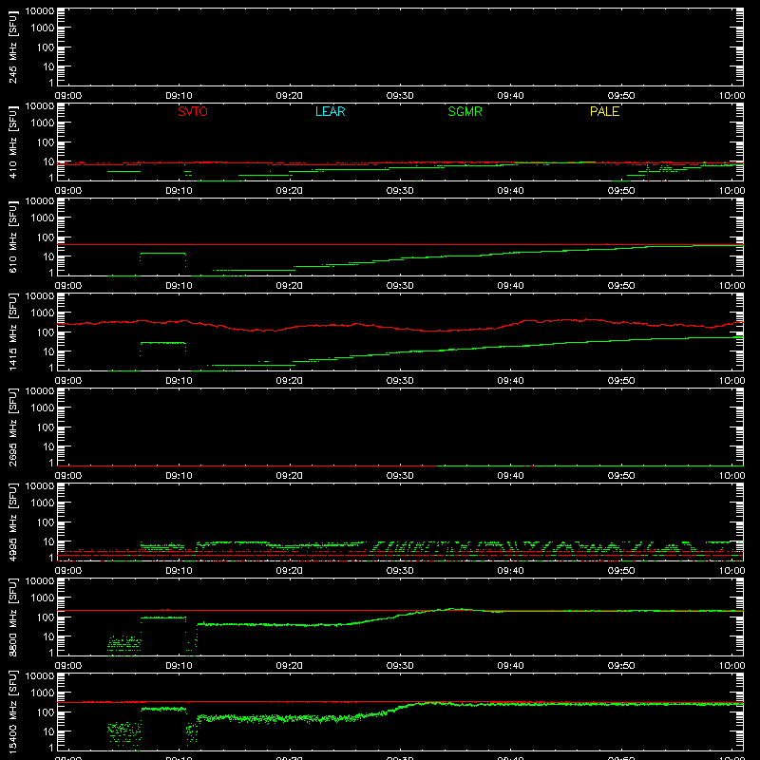Screen dimensions: 760x760
Task: Click 10:00 tick under the 245 MHz panel
Action: (x=731, y=96)
